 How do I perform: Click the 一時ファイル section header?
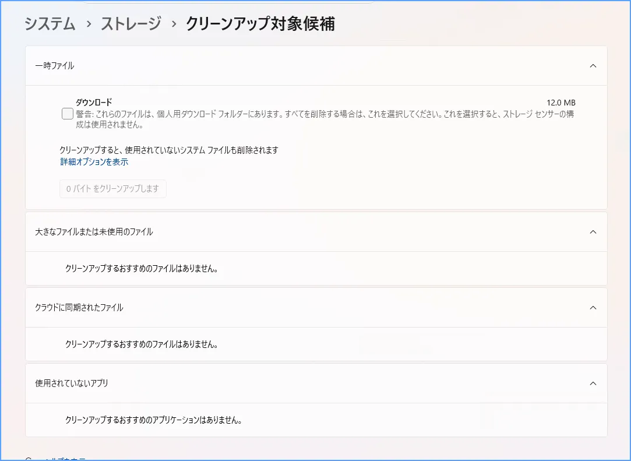pyautogui.click(x=316, y=66)
